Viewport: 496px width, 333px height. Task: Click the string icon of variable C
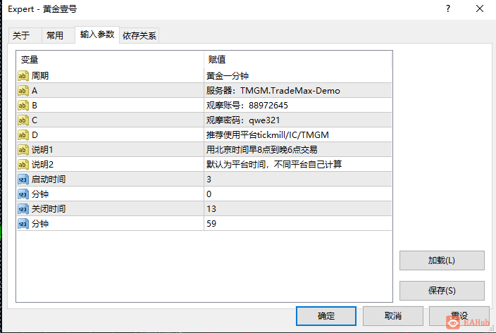tap(23, 120)
